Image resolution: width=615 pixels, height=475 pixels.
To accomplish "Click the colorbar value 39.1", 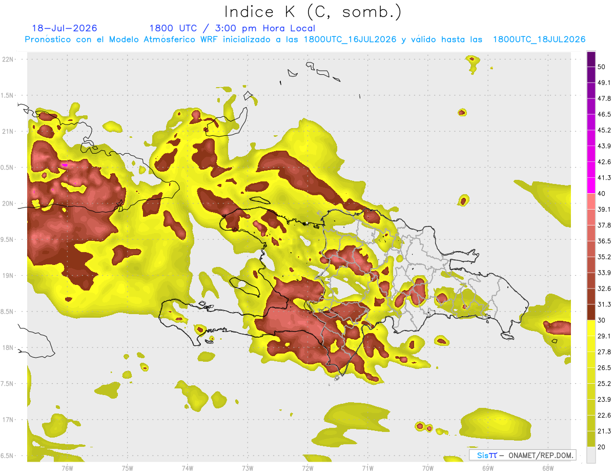I will click(x=604, y=210).
